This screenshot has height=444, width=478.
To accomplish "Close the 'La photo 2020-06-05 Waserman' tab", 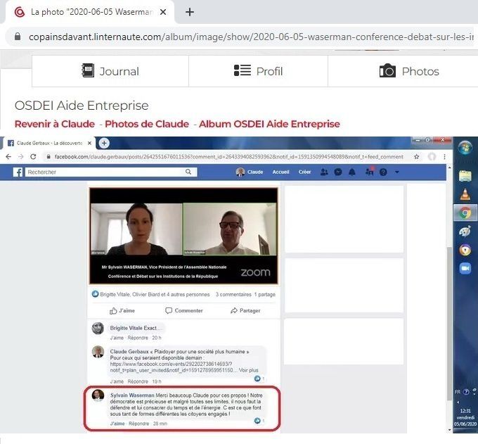I will pos(163,12).
